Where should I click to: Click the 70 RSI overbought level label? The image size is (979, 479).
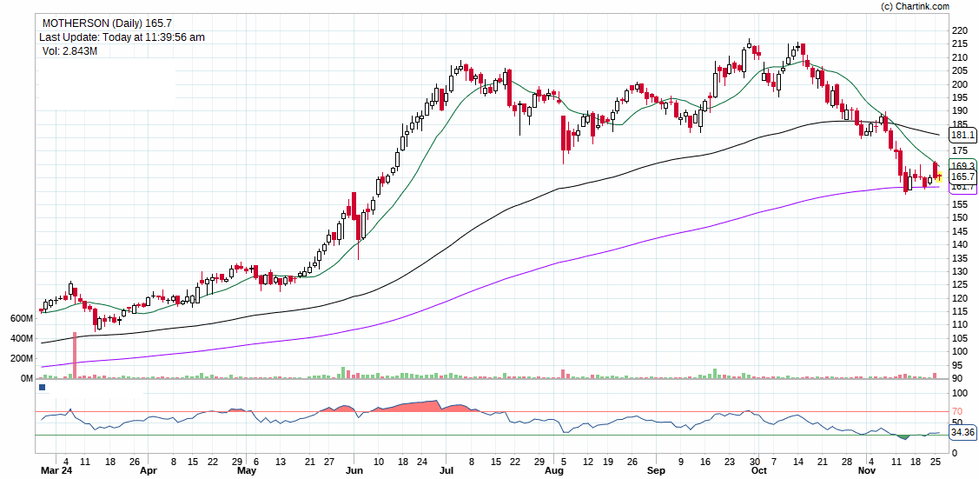956,412
